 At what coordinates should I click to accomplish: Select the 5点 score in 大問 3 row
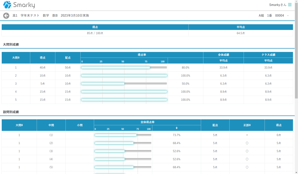click(42, 84)
